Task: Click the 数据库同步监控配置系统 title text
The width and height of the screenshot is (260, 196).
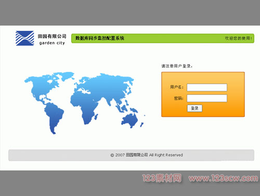Action: (100, 38)
